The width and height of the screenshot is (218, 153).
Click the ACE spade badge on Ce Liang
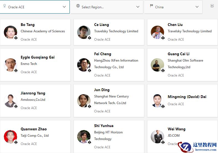coord(90,38)
